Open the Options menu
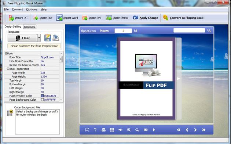The width and height of the screenshot is (231, 144). click(x=32, y=10)
